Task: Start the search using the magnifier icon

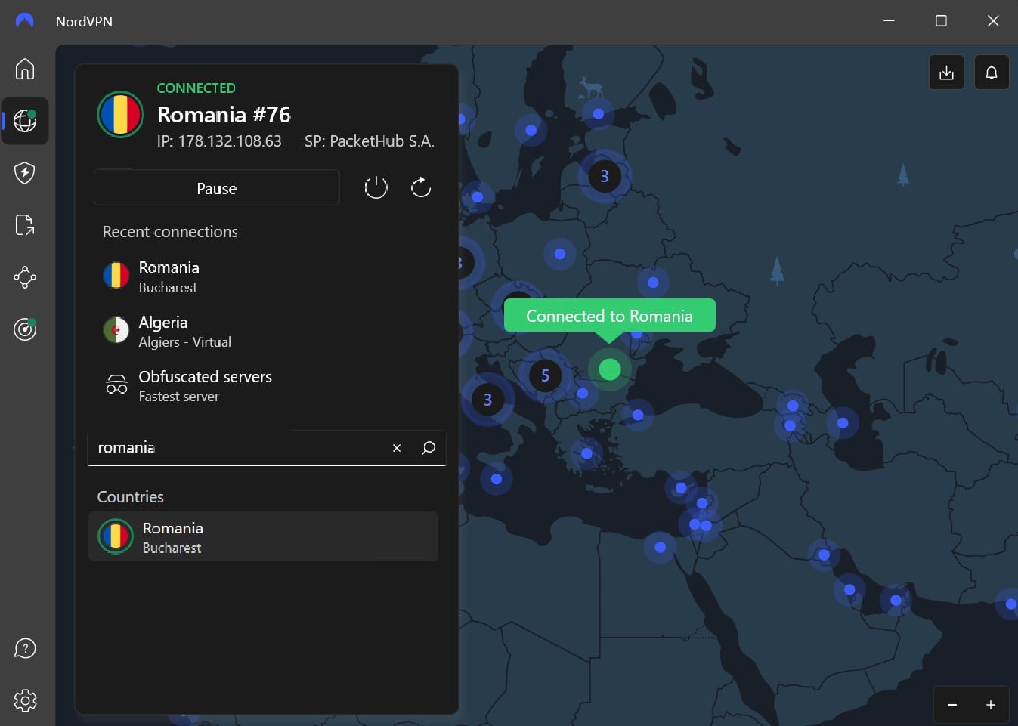Action: [x=428, y=448]
